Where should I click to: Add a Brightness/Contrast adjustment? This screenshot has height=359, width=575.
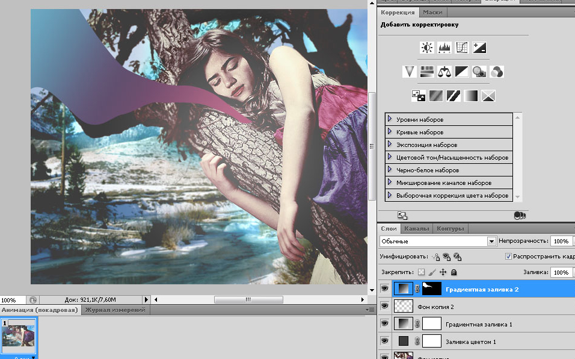(x=426, y=48)
